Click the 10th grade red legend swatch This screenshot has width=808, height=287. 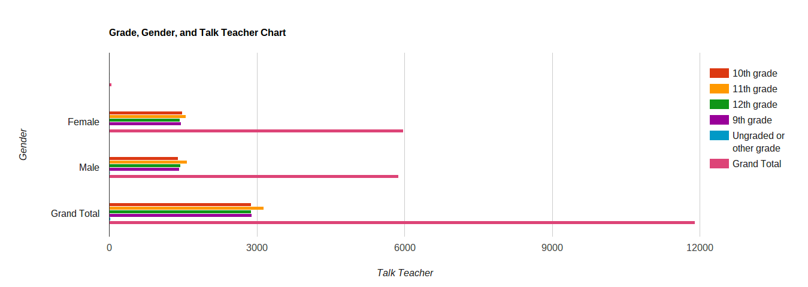pos(719,73)
